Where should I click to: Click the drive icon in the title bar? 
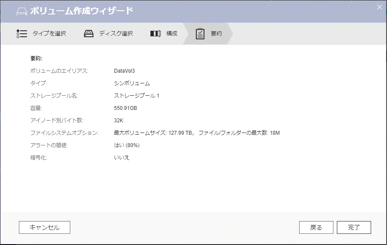tap(21, 11)
